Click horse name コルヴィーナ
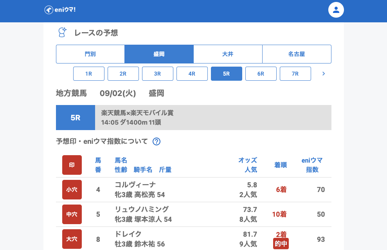Viewport: 387px width, 250px height. tap(135, 185)
